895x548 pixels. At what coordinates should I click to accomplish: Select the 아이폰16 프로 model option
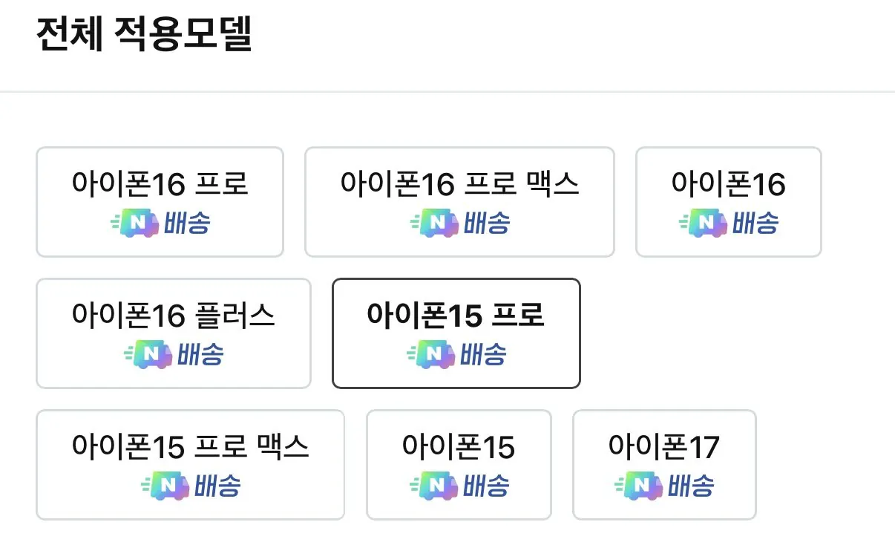[160, 184]
